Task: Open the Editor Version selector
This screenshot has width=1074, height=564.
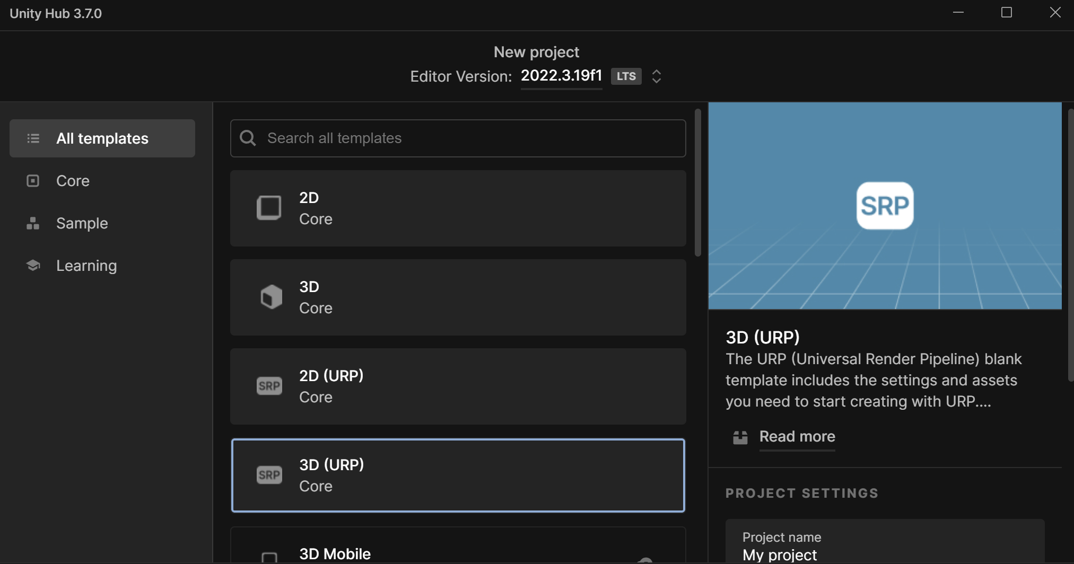Action: click(561, 76)
